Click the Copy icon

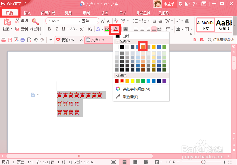pos(17,29)
